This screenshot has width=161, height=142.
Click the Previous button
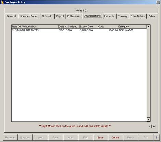pyautogui.click(x=25, y=137)
